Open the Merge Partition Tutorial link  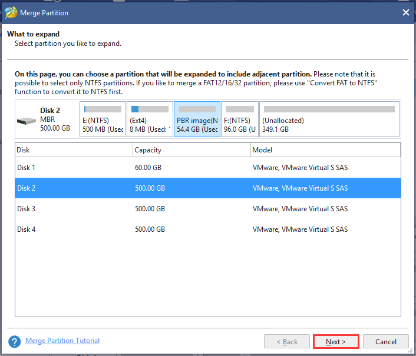(x=62, y=341)
